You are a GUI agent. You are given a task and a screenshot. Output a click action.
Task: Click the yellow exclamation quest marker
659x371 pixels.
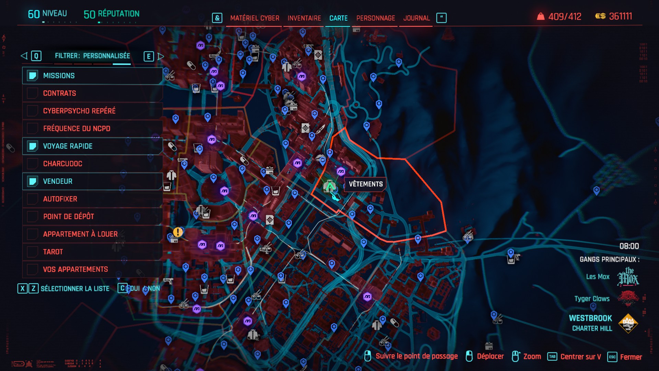point(178,232)
